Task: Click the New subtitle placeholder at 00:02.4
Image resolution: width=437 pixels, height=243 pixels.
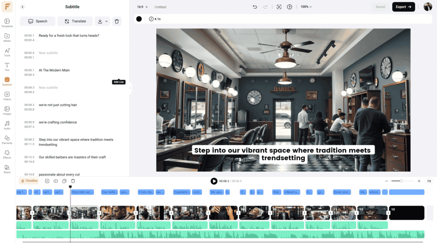Action: (48, 53)
